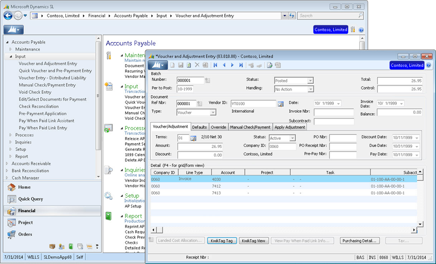This screenshot has height=264, width=436.
Task: Click the Save disk icon in voucher toolbar
Action: pos(181,65)
